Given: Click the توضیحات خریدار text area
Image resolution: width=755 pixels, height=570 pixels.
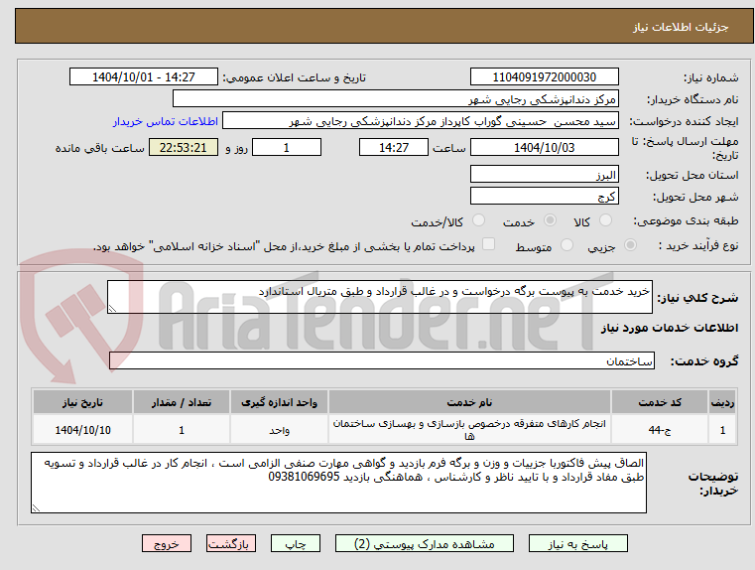Looking at the screenshot, I should click(x=338, y=483).
